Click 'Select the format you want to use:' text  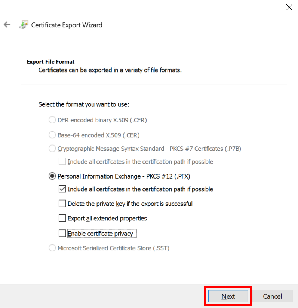tap(84, 104)
